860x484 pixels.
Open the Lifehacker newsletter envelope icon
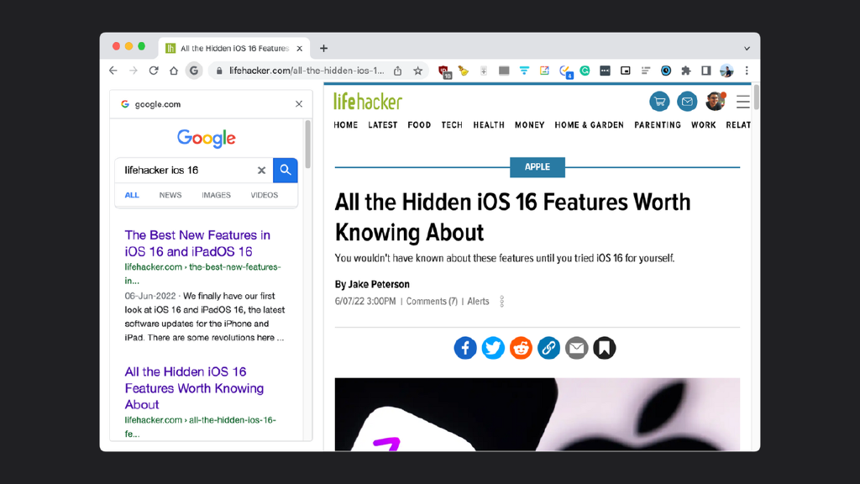[687, 102]
